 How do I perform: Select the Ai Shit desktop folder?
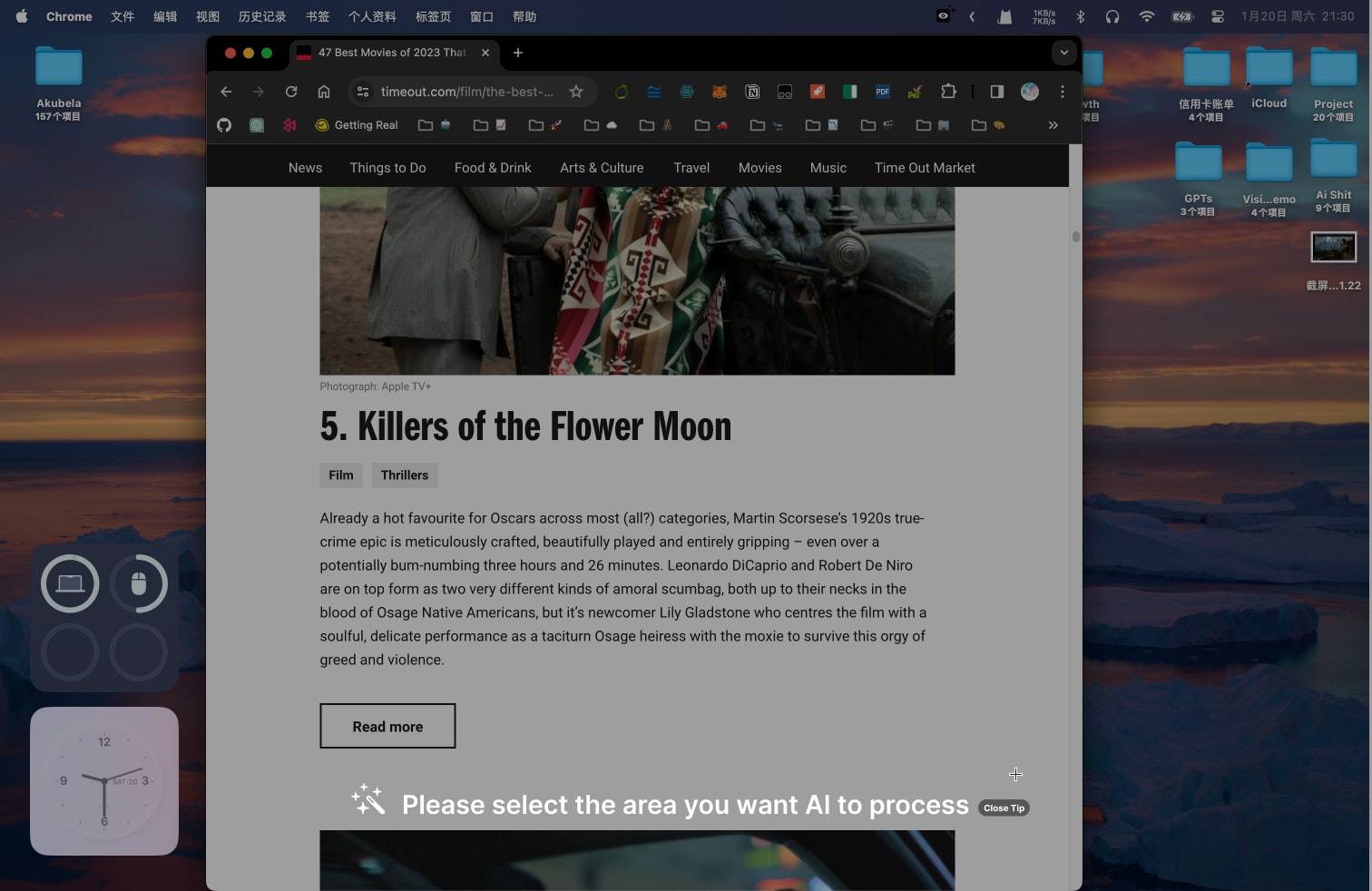[1333, 176]
